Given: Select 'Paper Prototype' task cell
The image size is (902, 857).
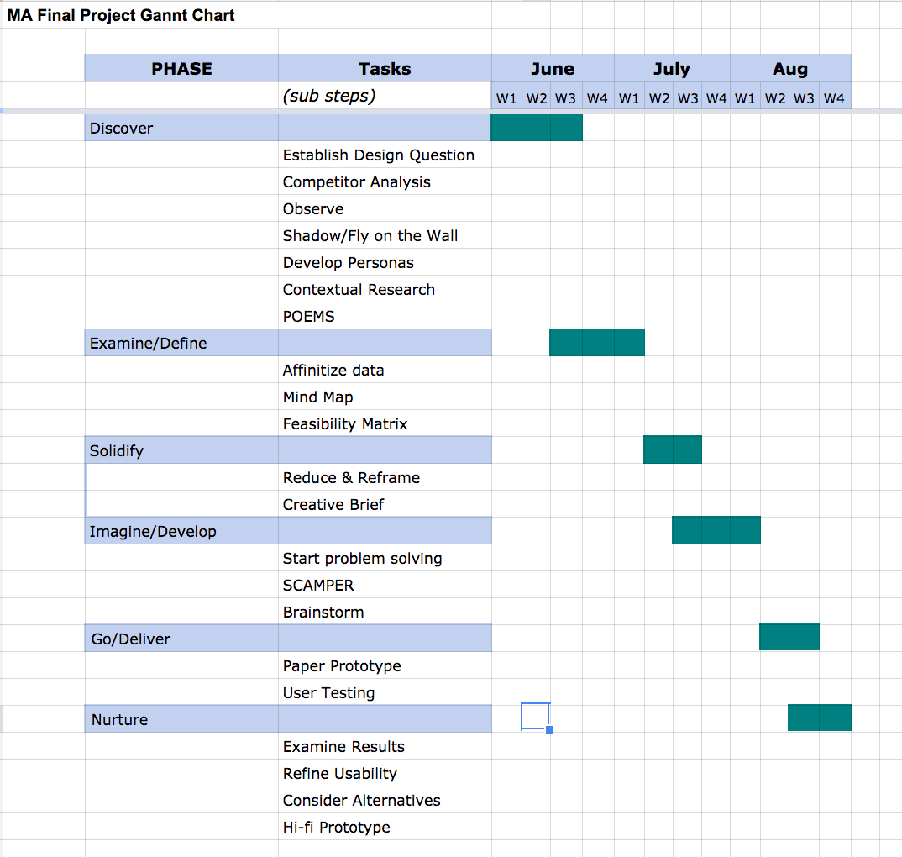Looking at the screenshot, I should (385, 665).
